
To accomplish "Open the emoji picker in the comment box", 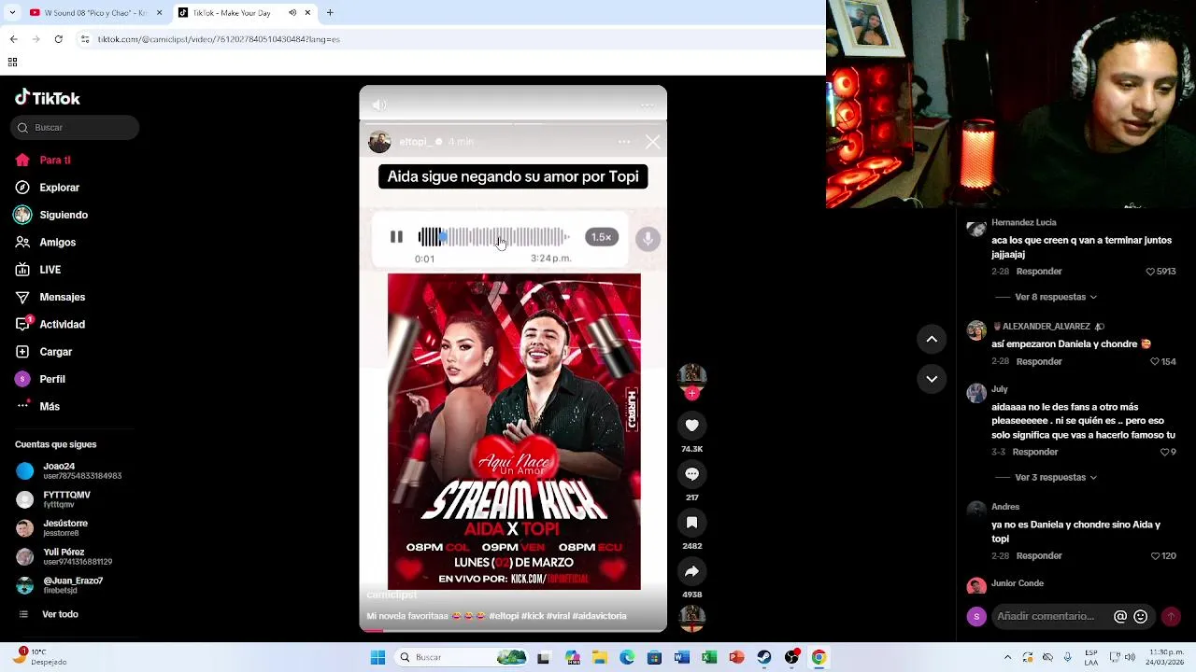I will point(1140,616).
